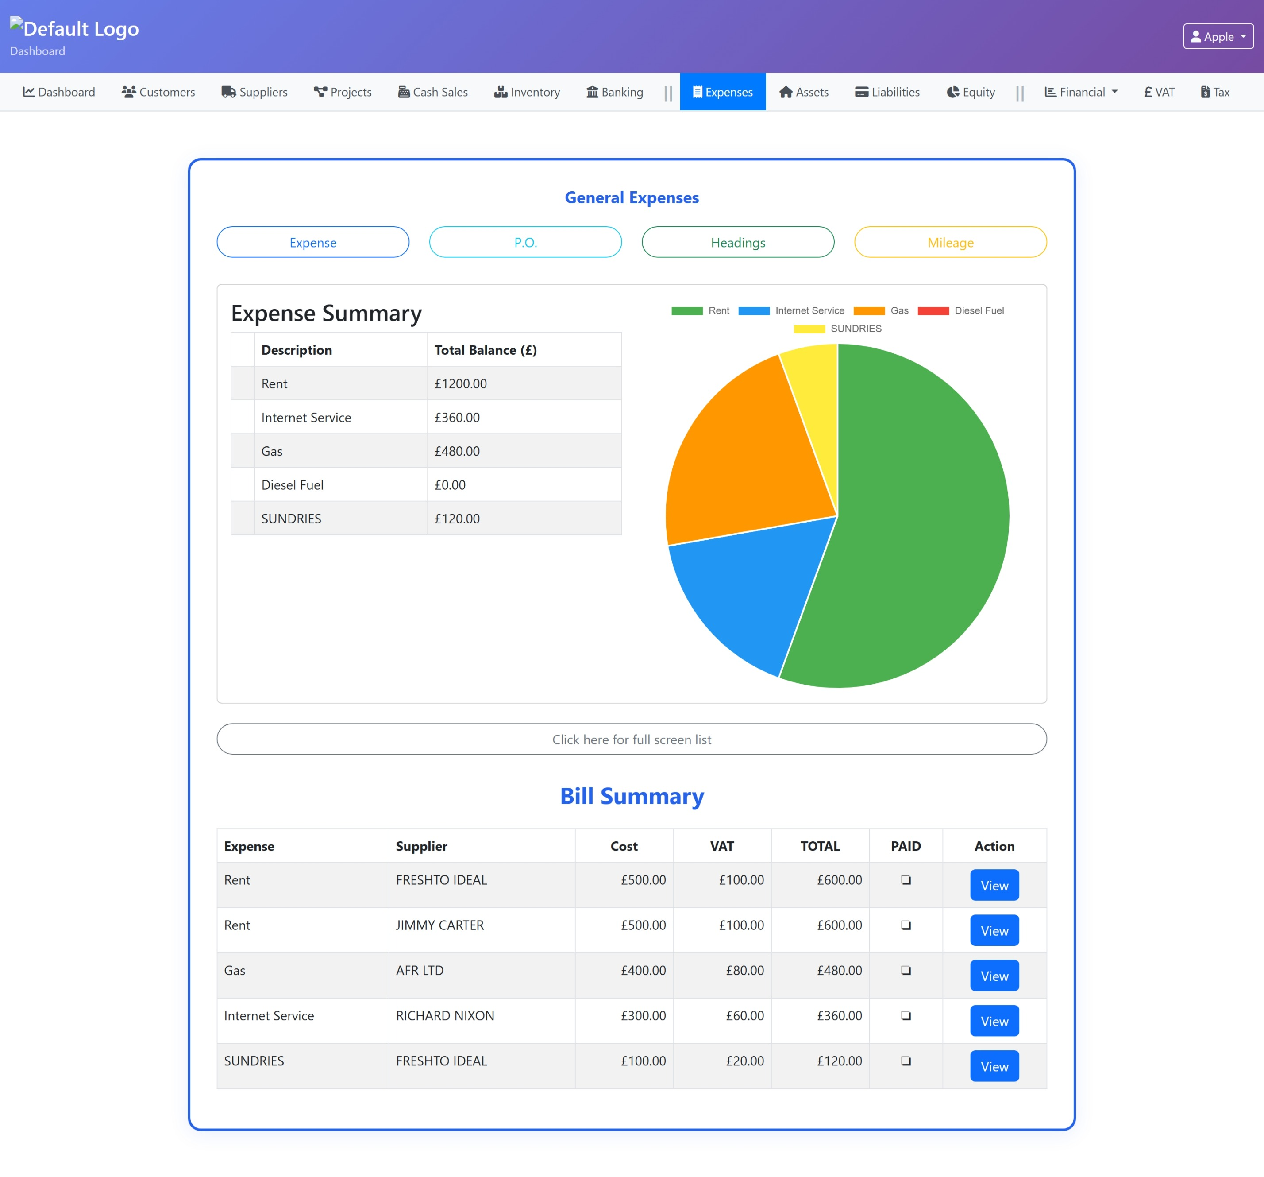View the AFR LTD Gas bill

pyautogui.click(x=994, y=976)
